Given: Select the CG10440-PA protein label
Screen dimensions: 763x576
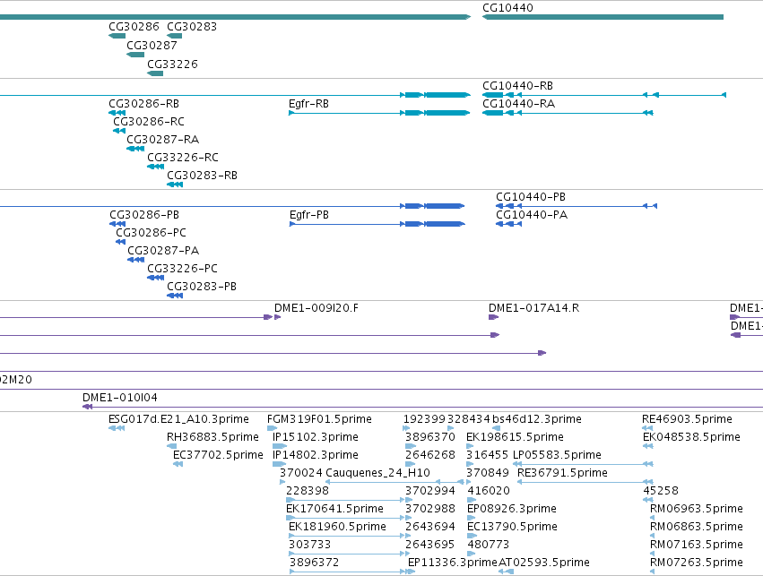Looking at the screenshot, I should point(532,215).
